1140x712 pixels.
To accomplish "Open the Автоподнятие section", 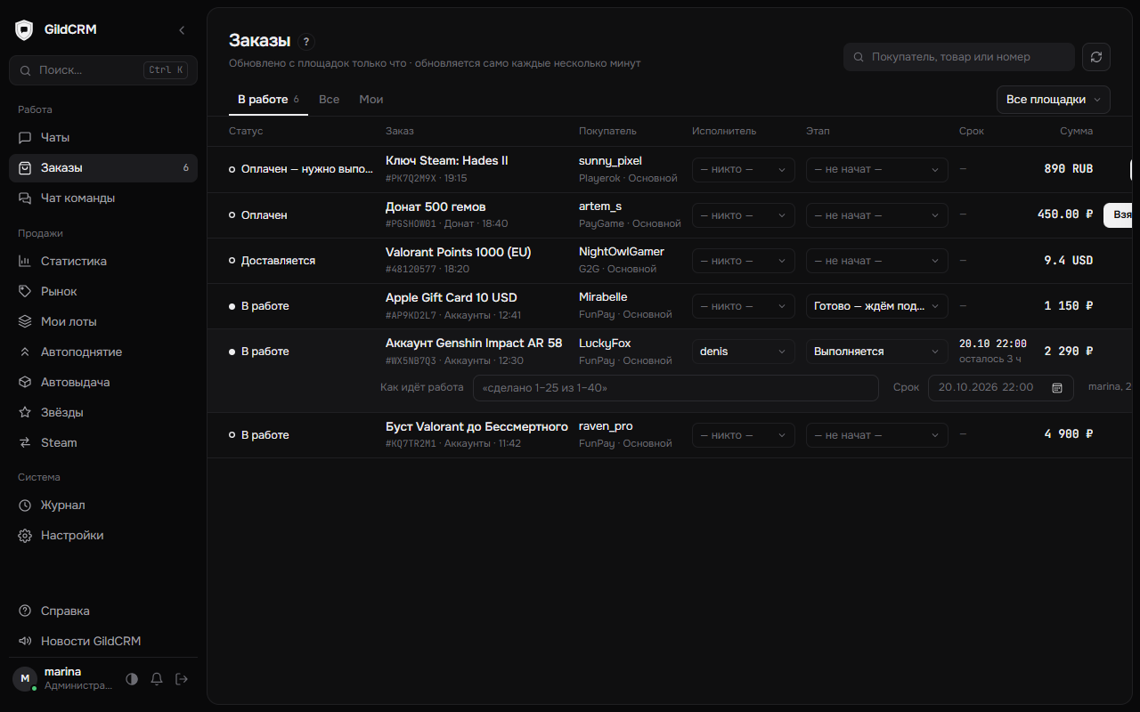I will click(103, 352).
